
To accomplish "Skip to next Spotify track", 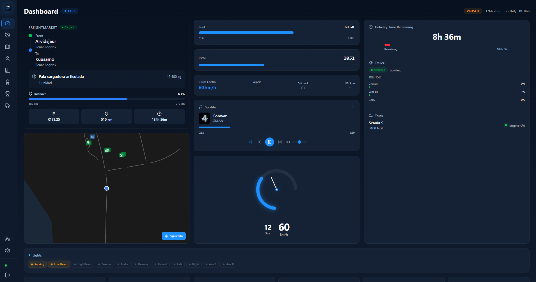I will 280,142.
